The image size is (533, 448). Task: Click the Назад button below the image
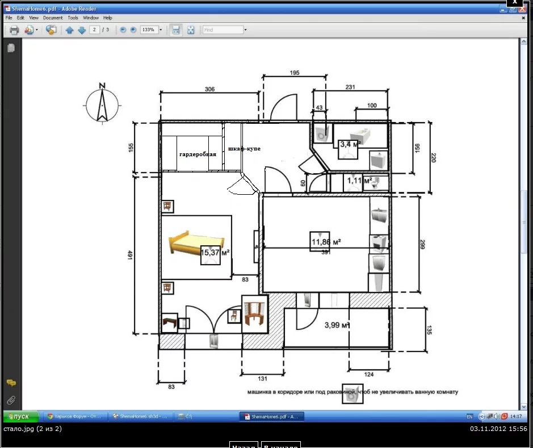[244, 445]
